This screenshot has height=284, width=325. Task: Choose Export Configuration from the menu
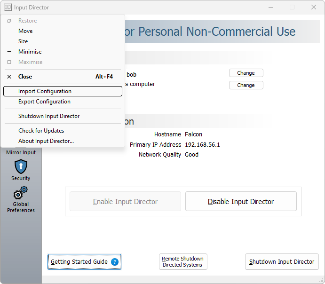44,102
